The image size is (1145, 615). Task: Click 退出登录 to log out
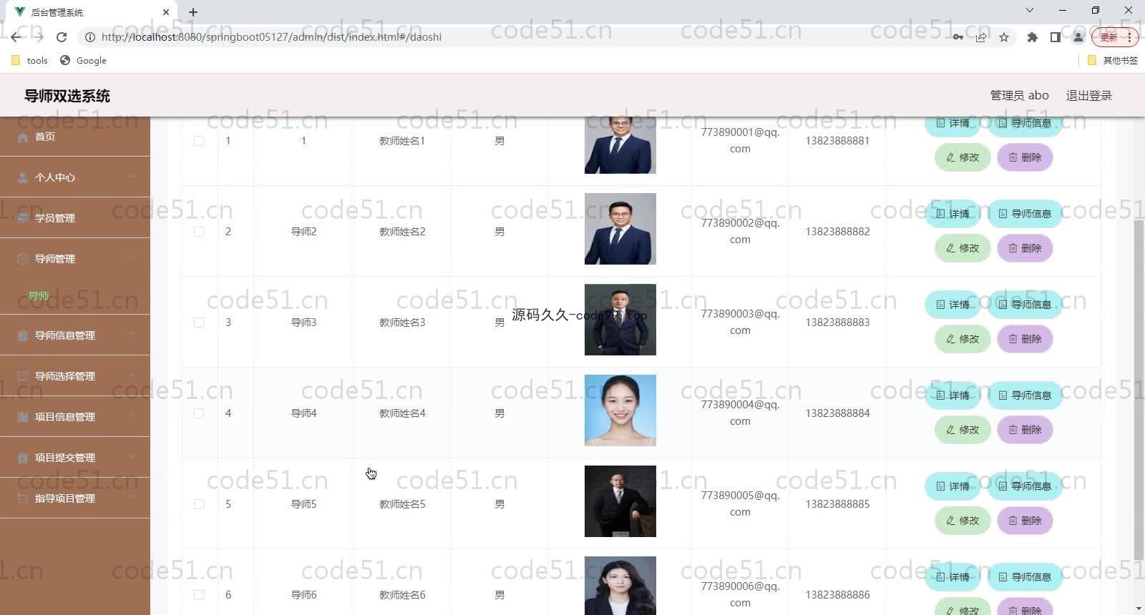point(1088,96)
